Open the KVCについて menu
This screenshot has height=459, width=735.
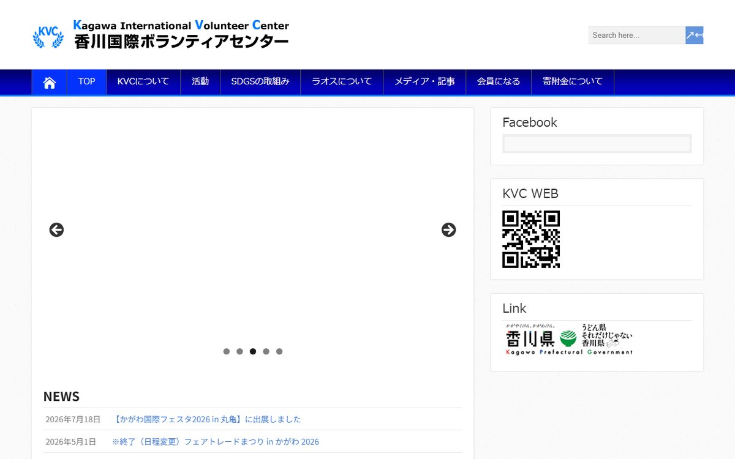coord(143,82)
